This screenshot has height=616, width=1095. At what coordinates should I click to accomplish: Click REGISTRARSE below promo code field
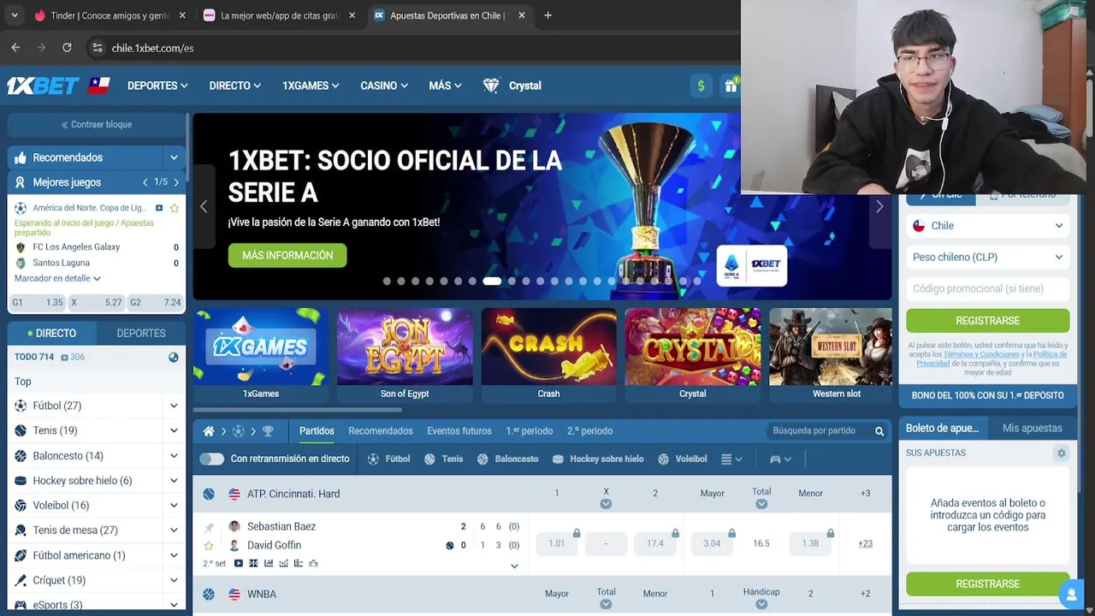tap(987, 321)
